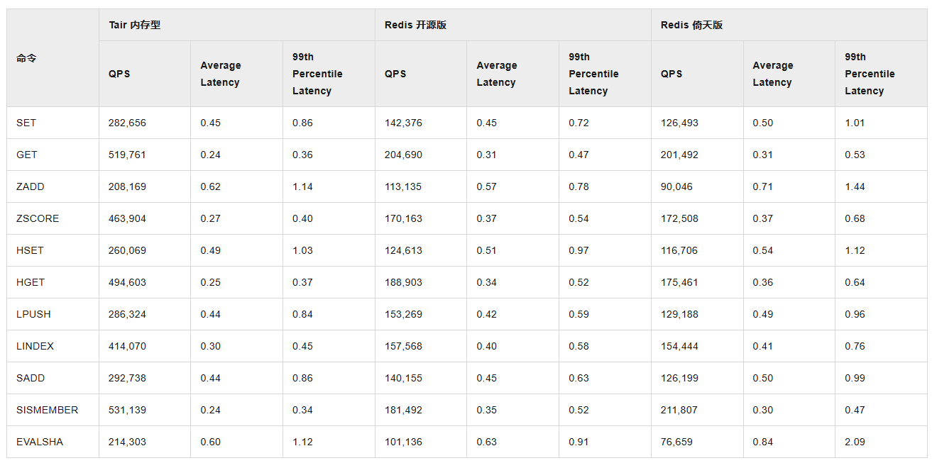The width and height of the screenshot is (932, 463).
Task: Click the 531,139 QPS value
Action: 127,410
